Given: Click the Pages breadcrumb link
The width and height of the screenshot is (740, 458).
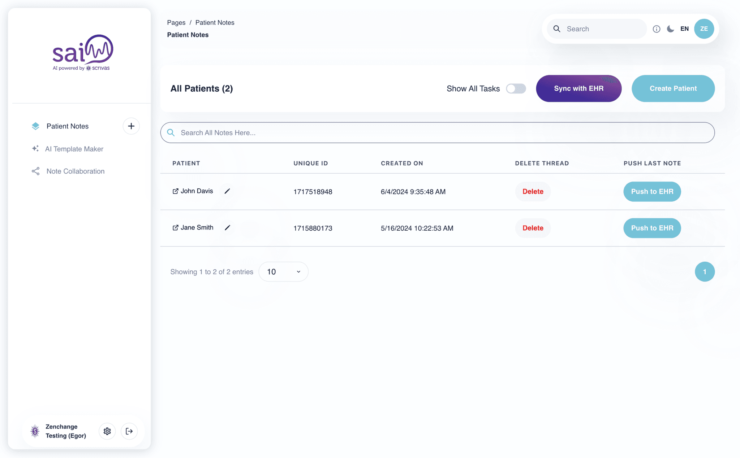Looking at the screenshot, I should click(176, 22).
